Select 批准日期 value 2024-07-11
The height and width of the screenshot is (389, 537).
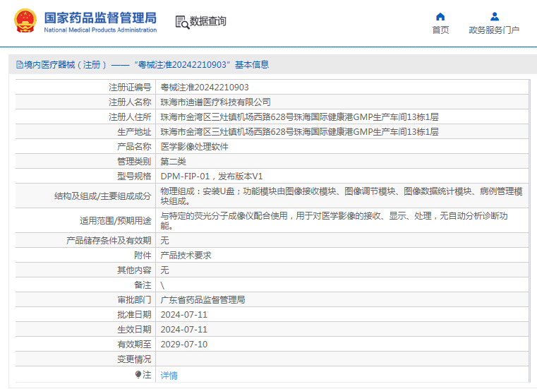pos(184,315)
